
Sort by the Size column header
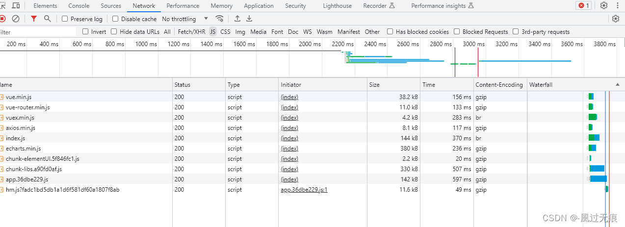coord(394,85)
